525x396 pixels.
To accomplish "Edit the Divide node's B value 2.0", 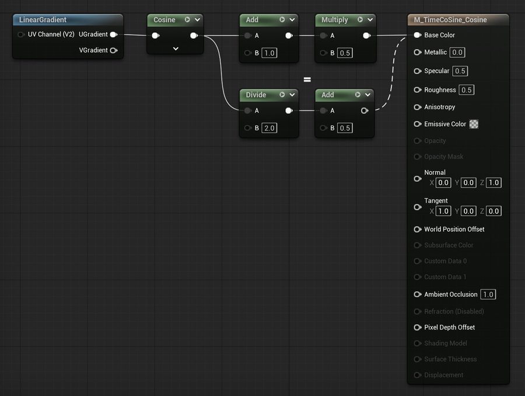I will tap(269, 128).
